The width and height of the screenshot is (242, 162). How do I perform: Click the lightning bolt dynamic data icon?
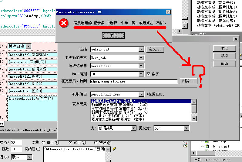click(x=114, y=149)
